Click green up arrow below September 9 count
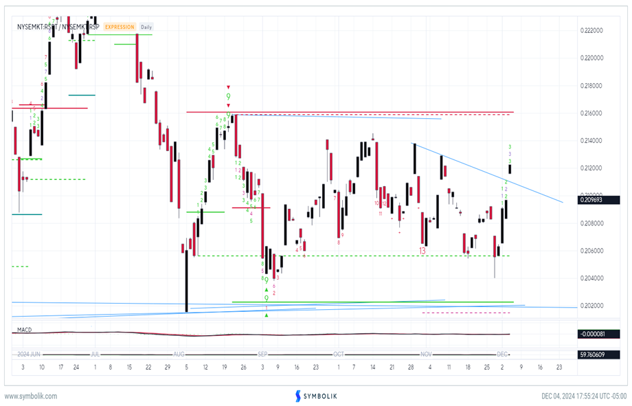The width and height of the screenshot is (632, 406). [x=267, y=315]
